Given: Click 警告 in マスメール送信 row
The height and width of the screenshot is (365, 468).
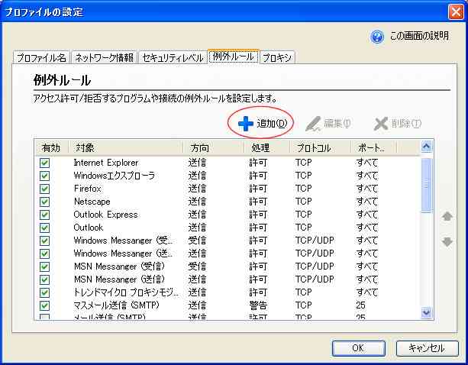Looking at the screenshot, I should point(258,305).
